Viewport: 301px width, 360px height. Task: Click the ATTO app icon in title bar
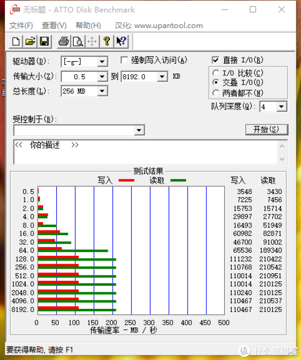coord(15,10)
